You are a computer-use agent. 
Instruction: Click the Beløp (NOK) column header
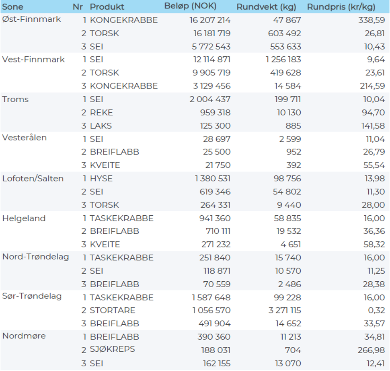[x=190, y=6]
